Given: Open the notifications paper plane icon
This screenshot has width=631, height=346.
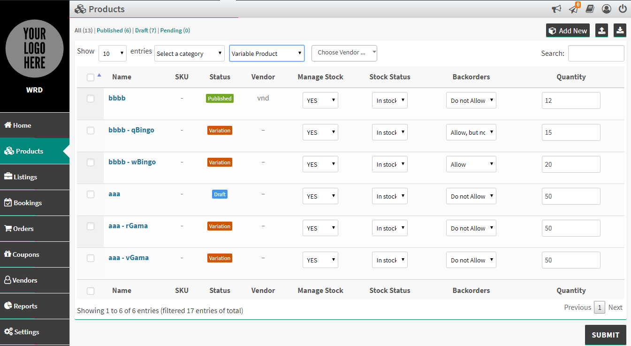Looking at the screenshot, I should (x=573, y=9).
